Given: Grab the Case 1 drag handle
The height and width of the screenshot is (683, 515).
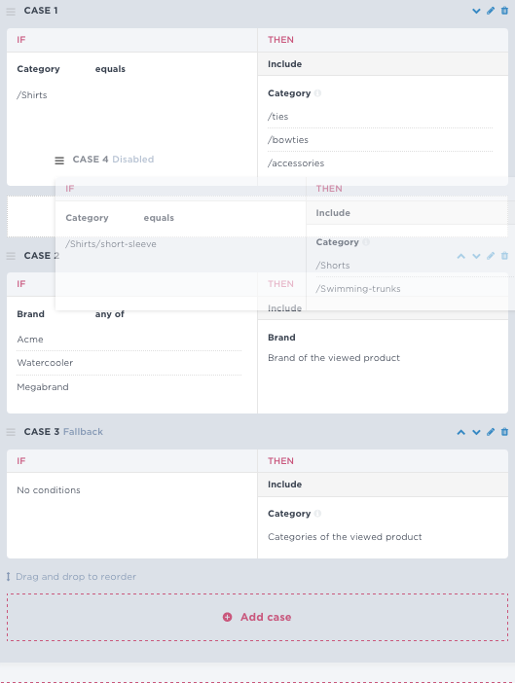Looking at the screenshot, I should click(x=11, y=12).
